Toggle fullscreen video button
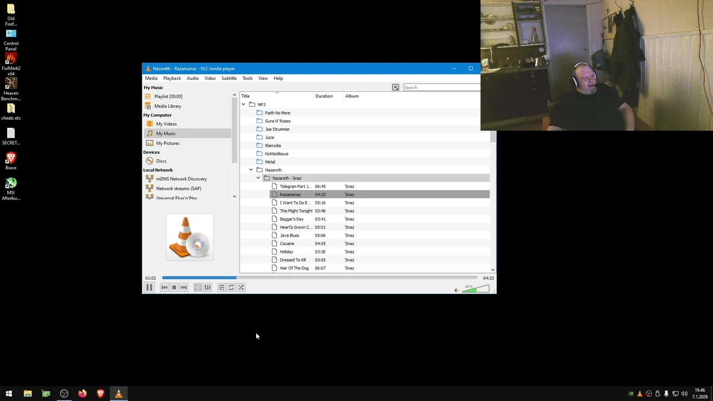Viewport: 713px width, 401px height. coord(198,287)
